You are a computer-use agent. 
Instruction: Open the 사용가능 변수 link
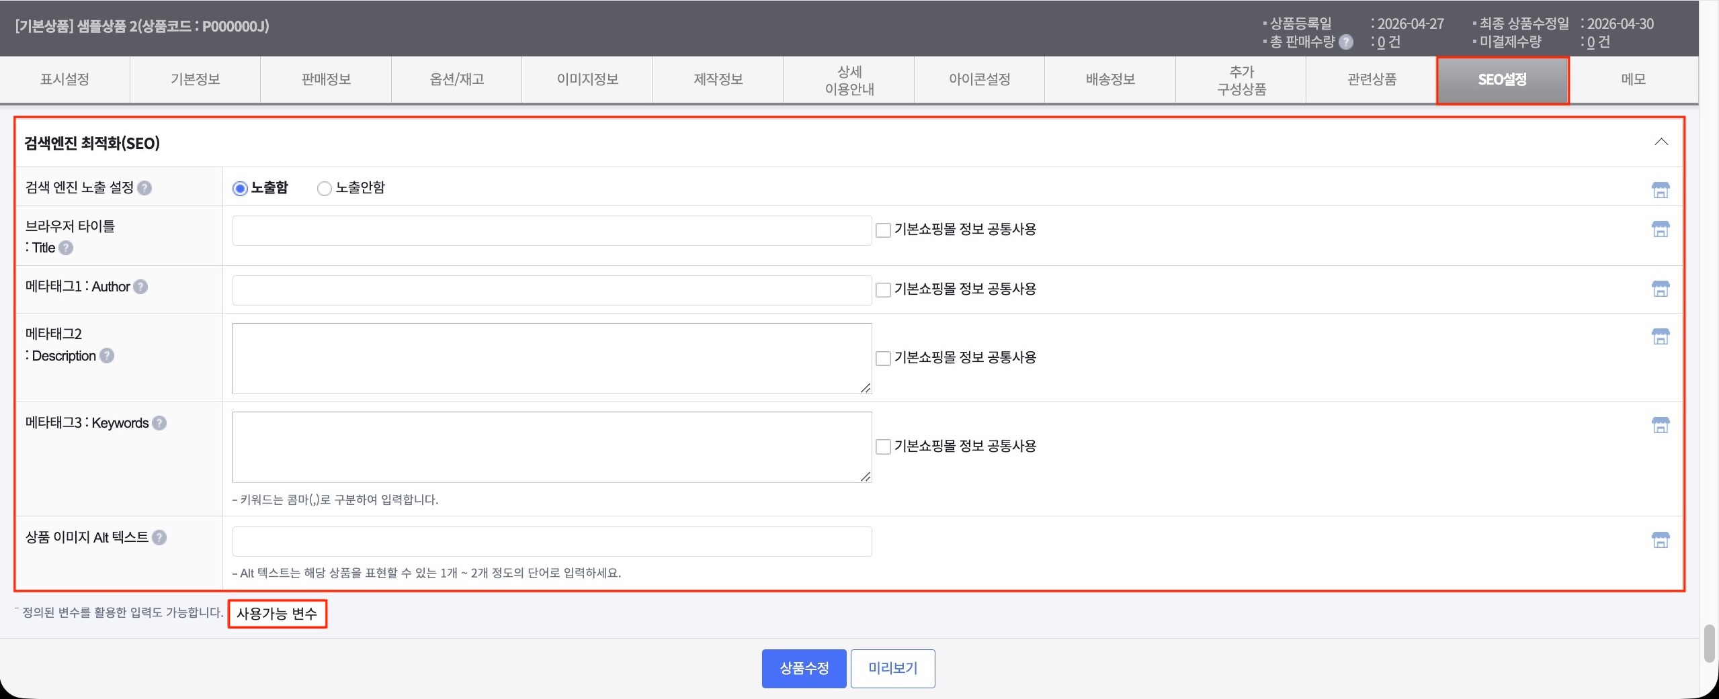pos(277,614)
